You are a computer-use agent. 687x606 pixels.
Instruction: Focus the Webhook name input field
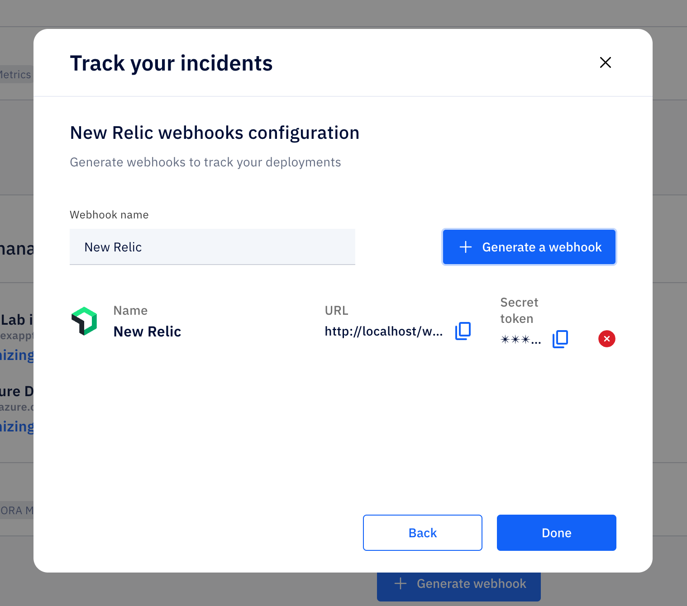pos(212,247)
